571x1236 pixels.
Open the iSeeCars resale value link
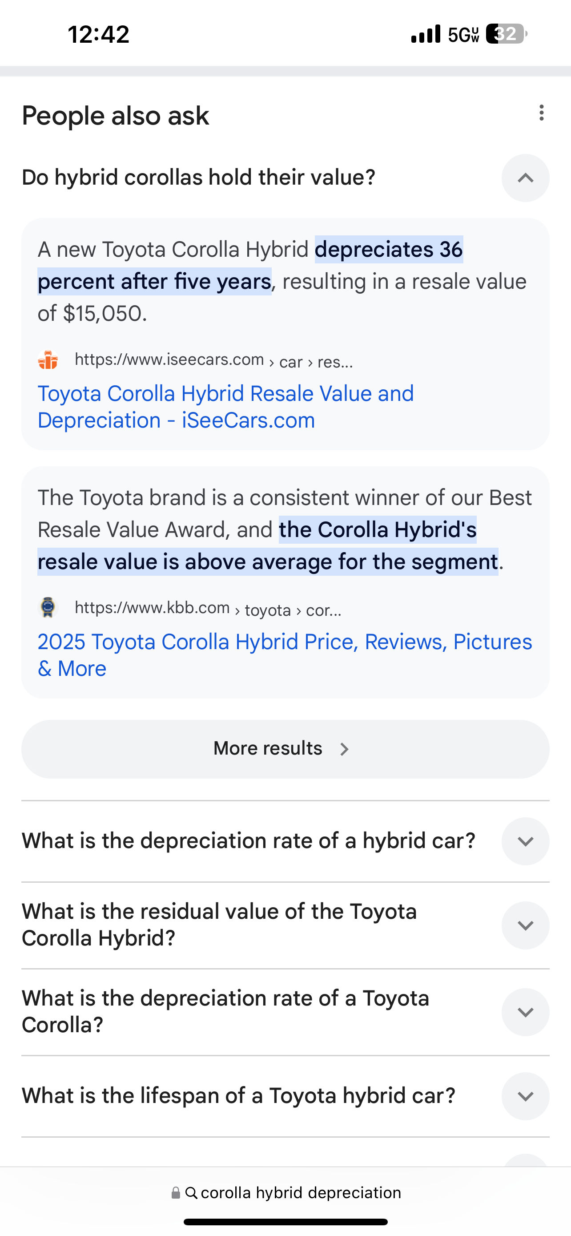(225, 407)
